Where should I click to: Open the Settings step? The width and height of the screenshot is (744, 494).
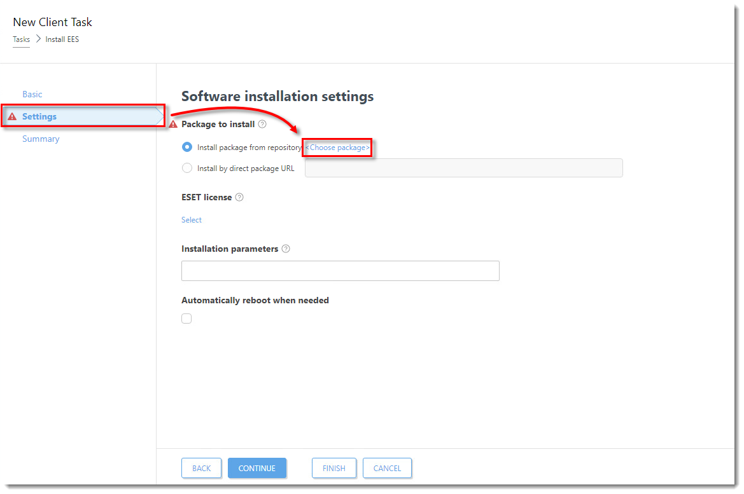pos(83,116)
